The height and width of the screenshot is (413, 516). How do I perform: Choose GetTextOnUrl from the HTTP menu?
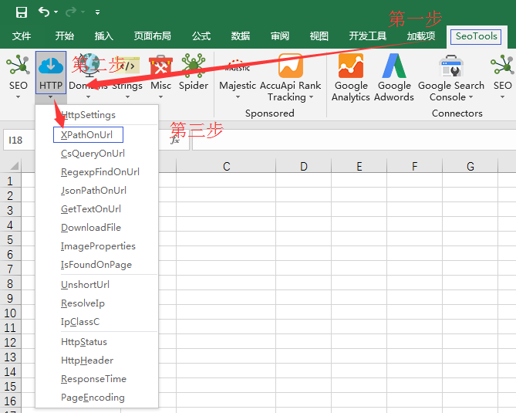coord(96,208)
